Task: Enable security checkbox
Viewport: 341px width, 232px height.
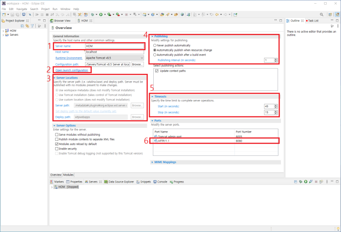Action: pos(57,149)
